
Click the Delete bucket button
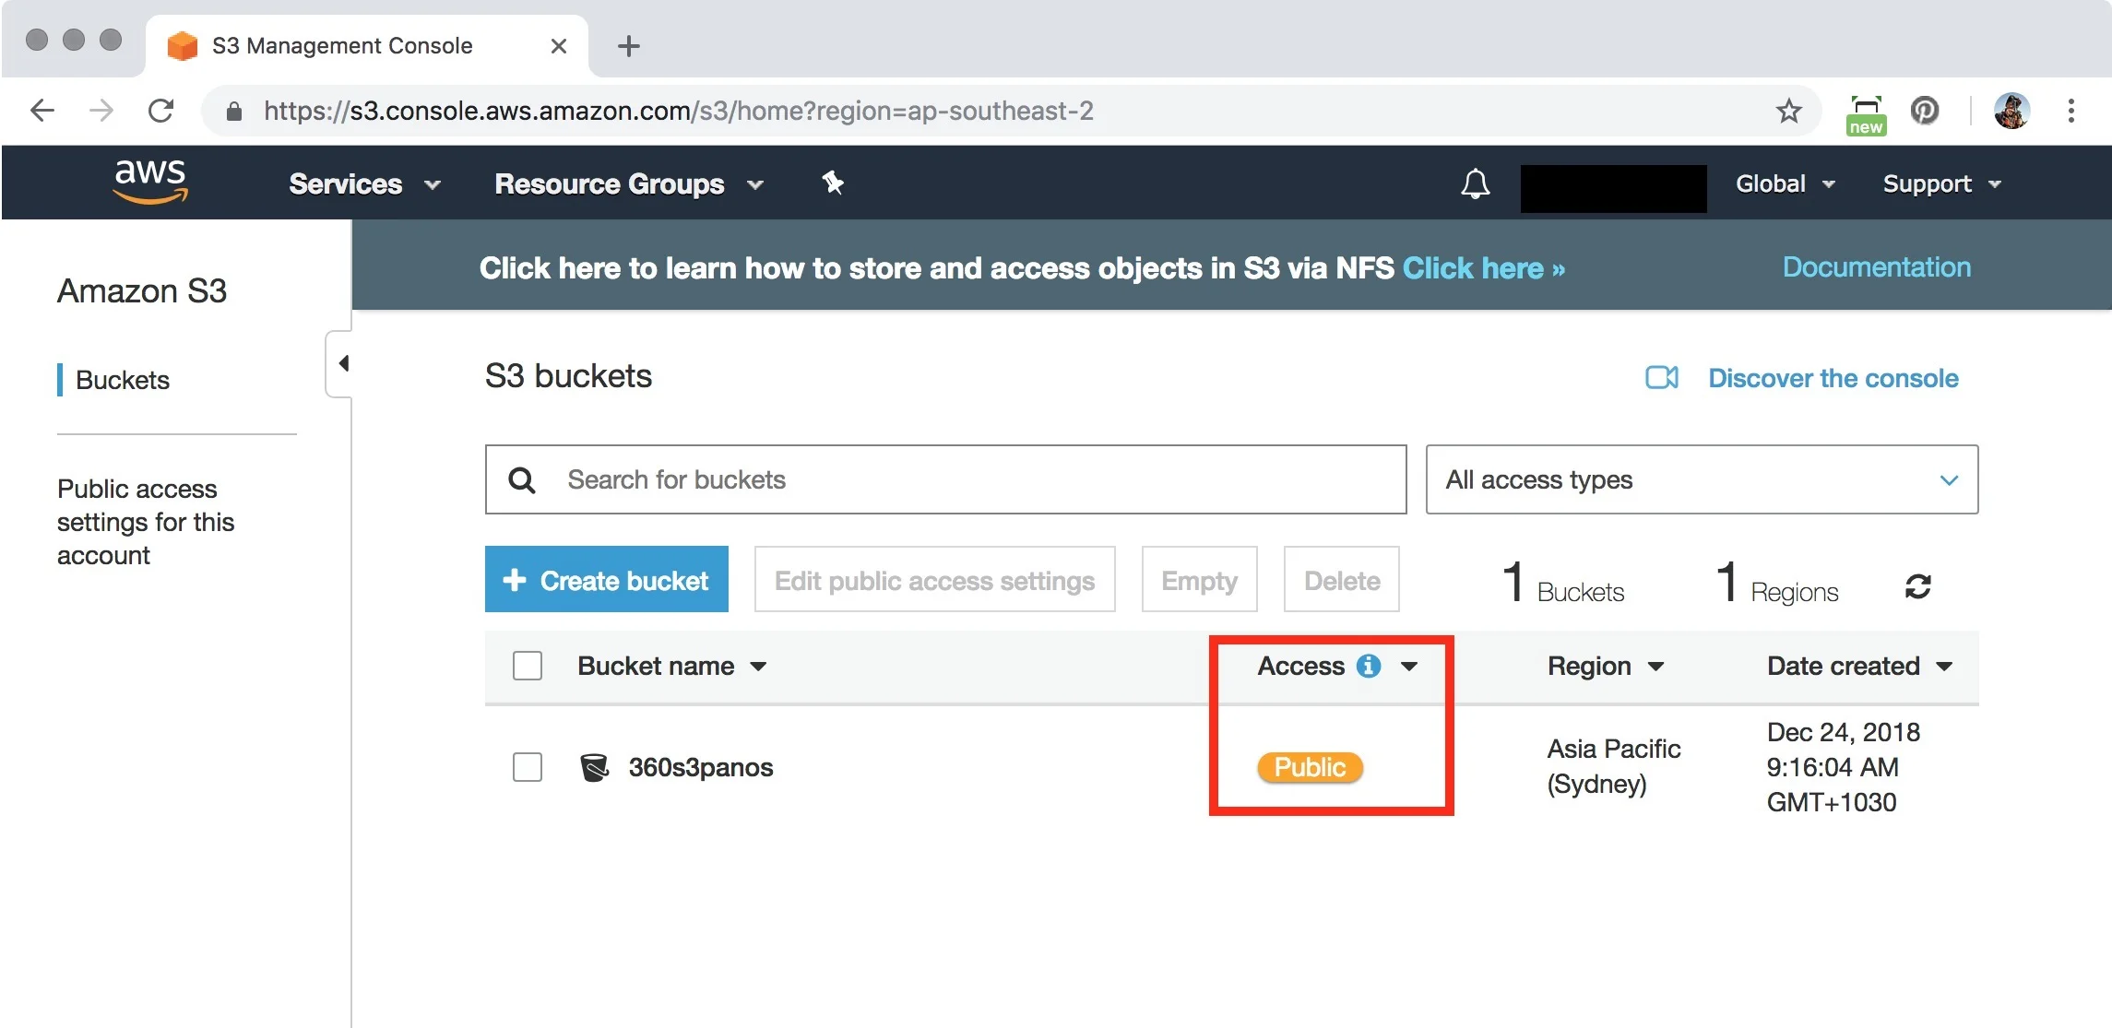pyautogui.click(x=1342, y=579)
